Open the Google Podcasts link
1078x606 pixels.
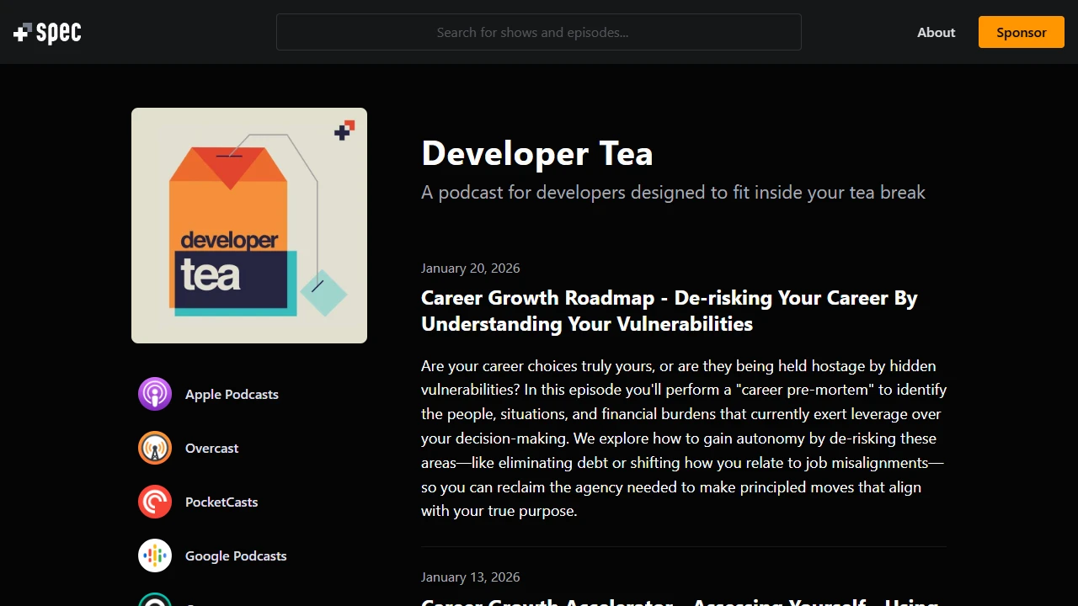click(x=236, y=555)
